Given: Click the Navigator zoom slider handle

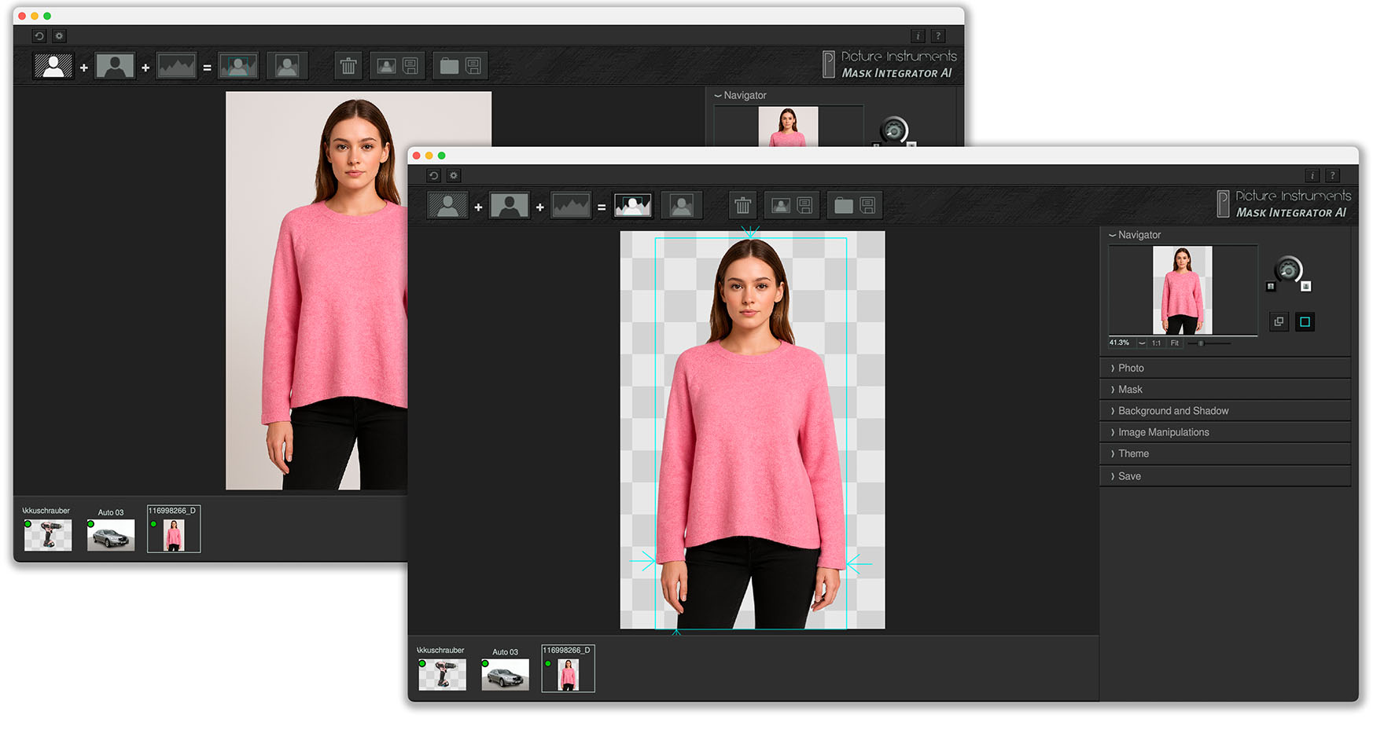Looking at the screenshot, I should (1201, 343).
